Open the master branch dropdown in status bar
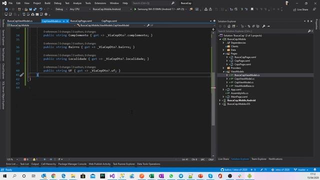The image size is (320, 180). (x=301, y=170)
